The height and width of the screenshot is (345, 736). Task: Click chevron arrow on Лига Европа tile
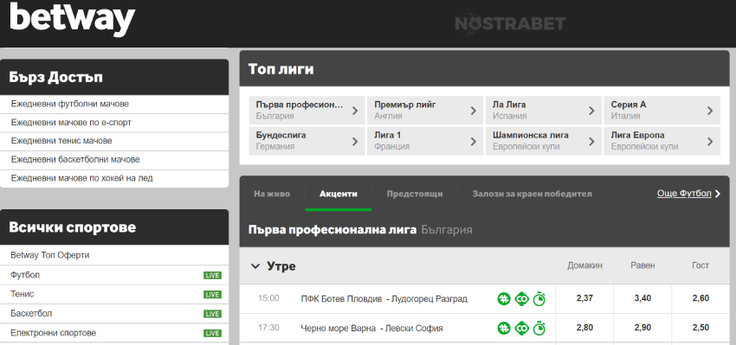pos(710,141)
